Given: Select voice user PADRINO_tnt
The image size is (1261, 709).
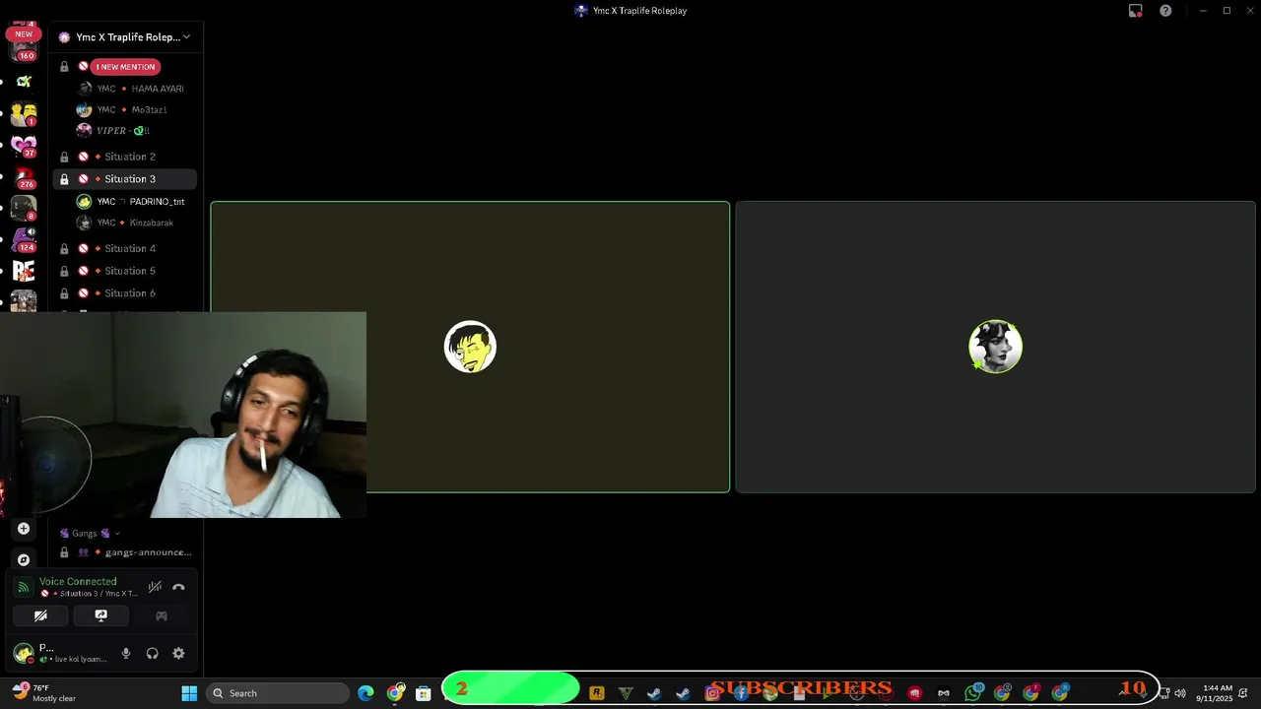Looking at the screenshot, I should point(131,202).
